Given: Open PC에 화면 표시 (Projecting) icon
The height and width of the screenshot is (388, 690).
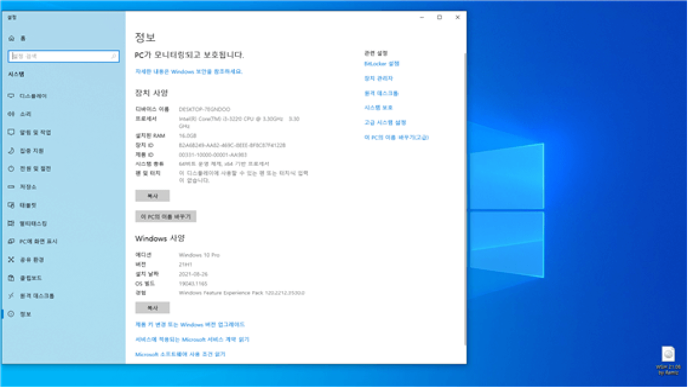Looking at the screenshot, I should 11,241.
